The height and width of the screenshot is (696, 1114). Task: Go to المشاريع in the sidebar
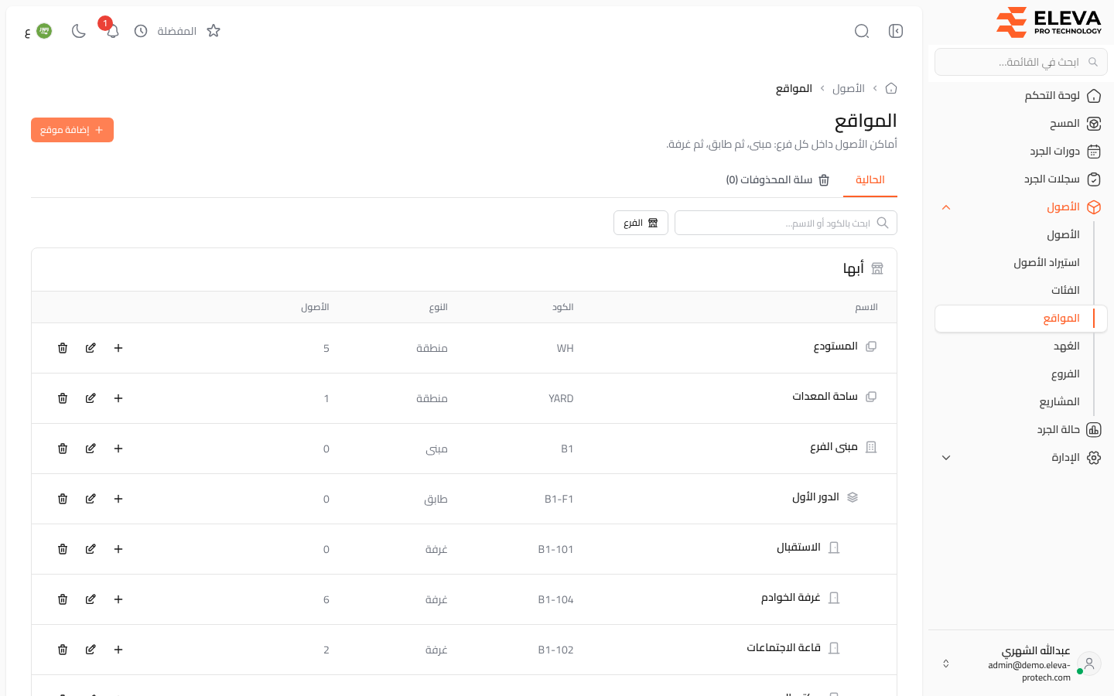pyautogui.click(x=1021, y=402)
